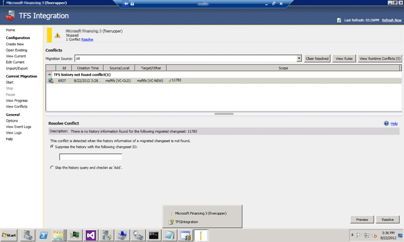404x242 pixels.
Task: Click the magnifier and server taskbar icon
Action: coord(138,235)
